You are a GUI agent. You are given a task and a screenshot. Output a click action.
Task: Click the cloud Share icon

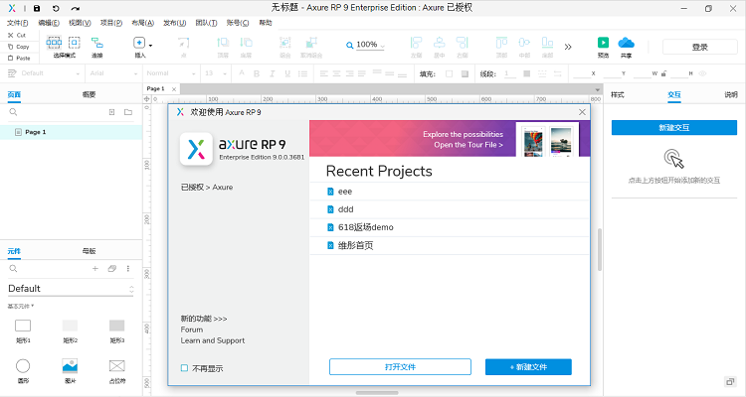626,43
